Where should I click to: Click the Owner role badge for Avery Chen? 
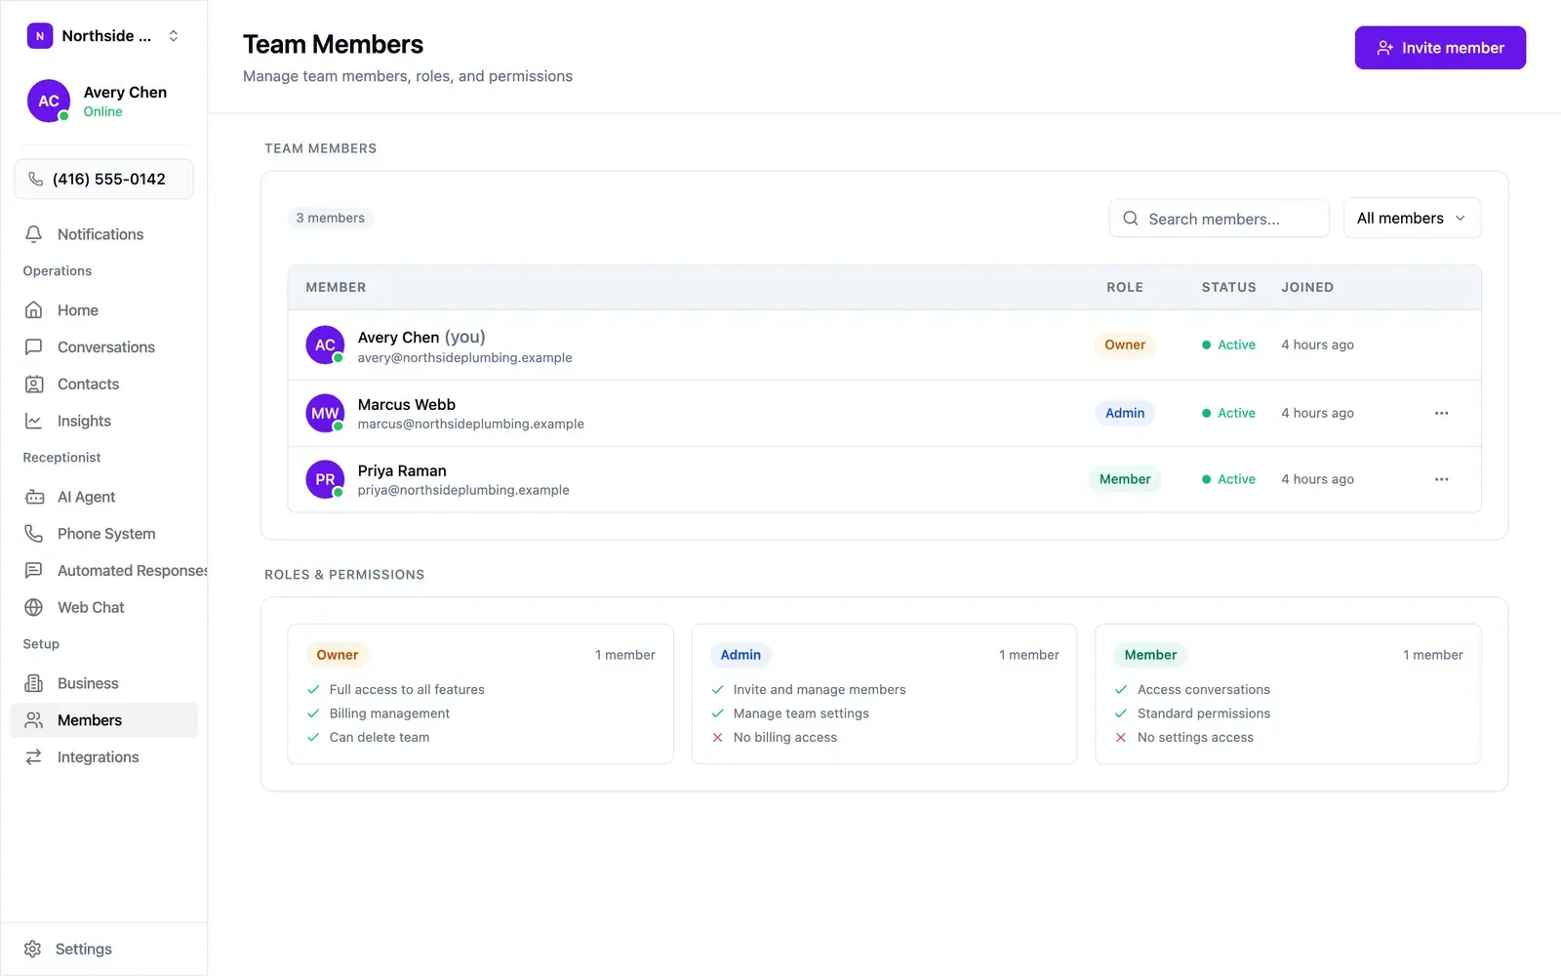point(1125,345)
